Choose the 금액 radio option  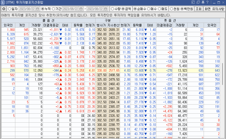coord(123,9)
